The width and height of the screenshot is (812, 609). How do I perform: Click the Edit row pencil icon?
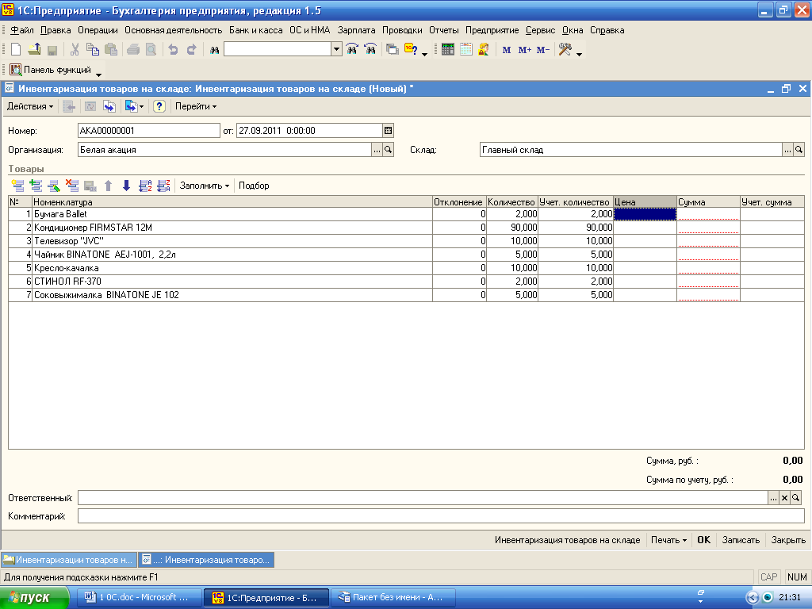coord(54,186)
